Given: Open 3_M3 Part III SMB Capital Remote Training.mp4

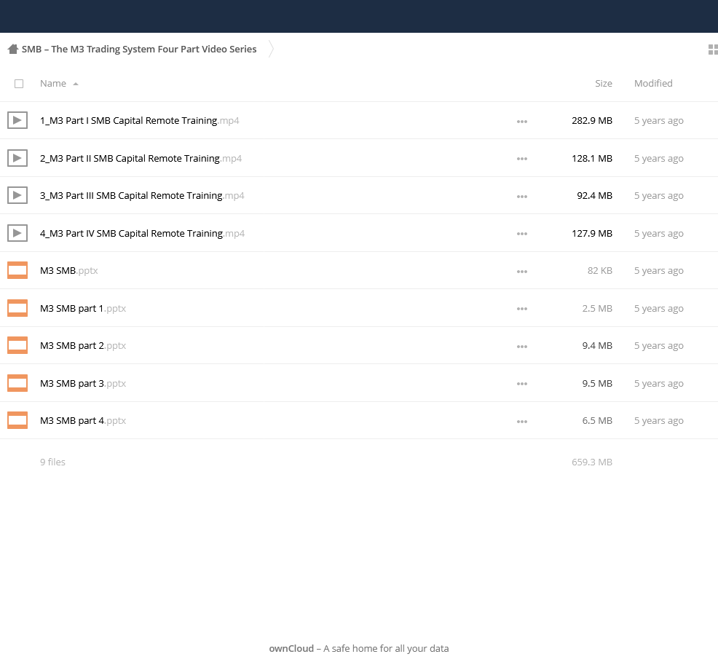Looking at the screenshot, I should [x=142, y=196].
